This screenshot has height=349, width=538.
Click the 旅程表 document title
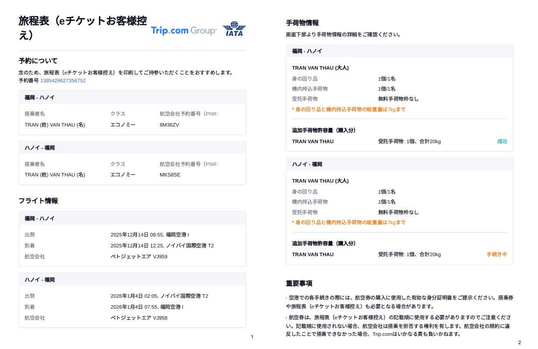pyautogui.click(x=82, y=28)
